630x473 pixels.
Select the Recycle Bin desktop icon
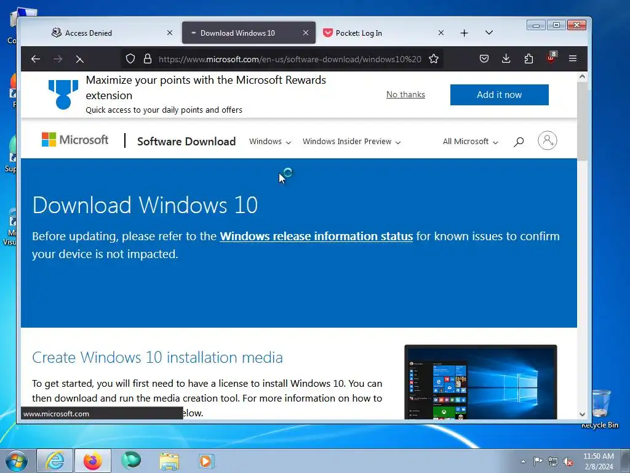[600, 409]
